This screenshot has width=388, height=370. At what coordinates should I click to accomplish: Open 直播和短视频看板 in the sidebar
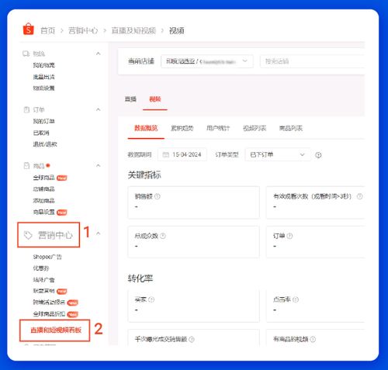56,330
